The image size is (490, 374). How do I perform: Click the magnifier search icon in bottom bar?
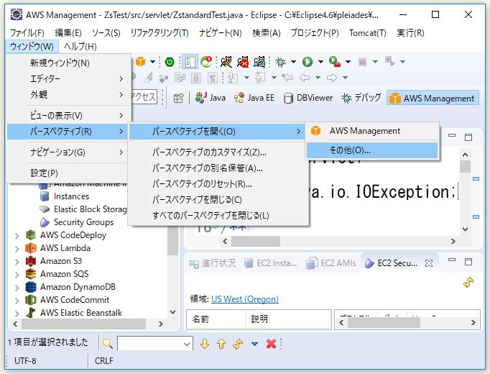pyautogui.click(x=107, y=344)
